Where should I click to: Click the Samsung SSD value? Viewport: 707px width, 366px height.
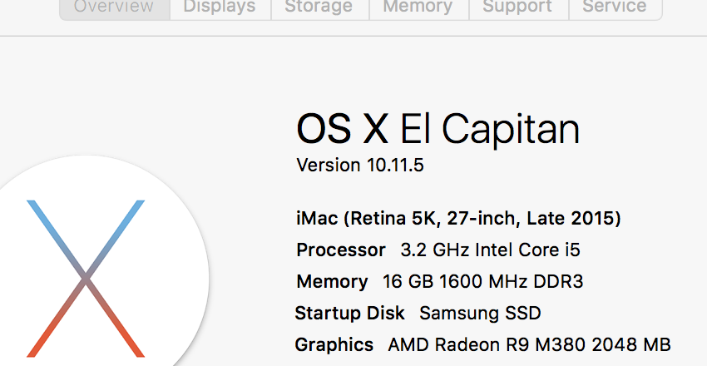(x=480, y=313)
